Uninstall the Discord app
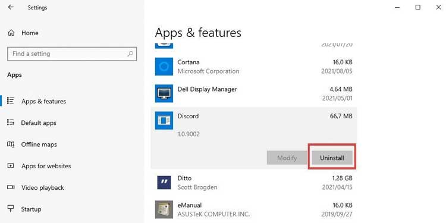 [x=332, y=158]
